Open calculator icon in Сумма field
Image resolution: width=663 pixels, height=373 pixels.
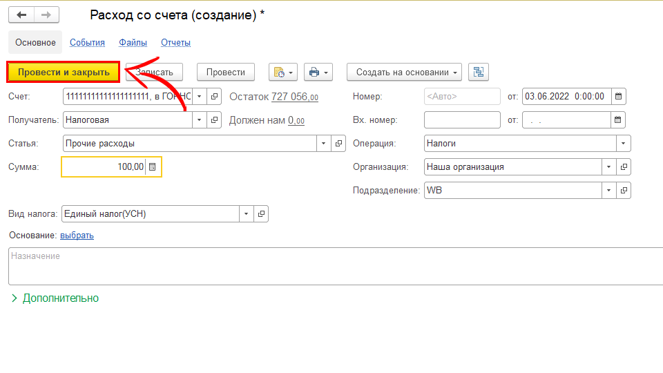pos(153,166)
